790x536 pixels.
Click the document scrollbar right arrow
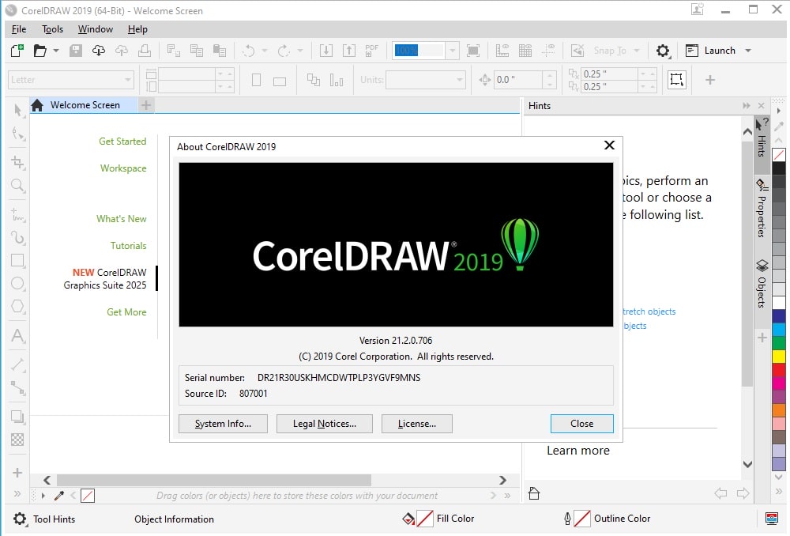pos(502,480)
